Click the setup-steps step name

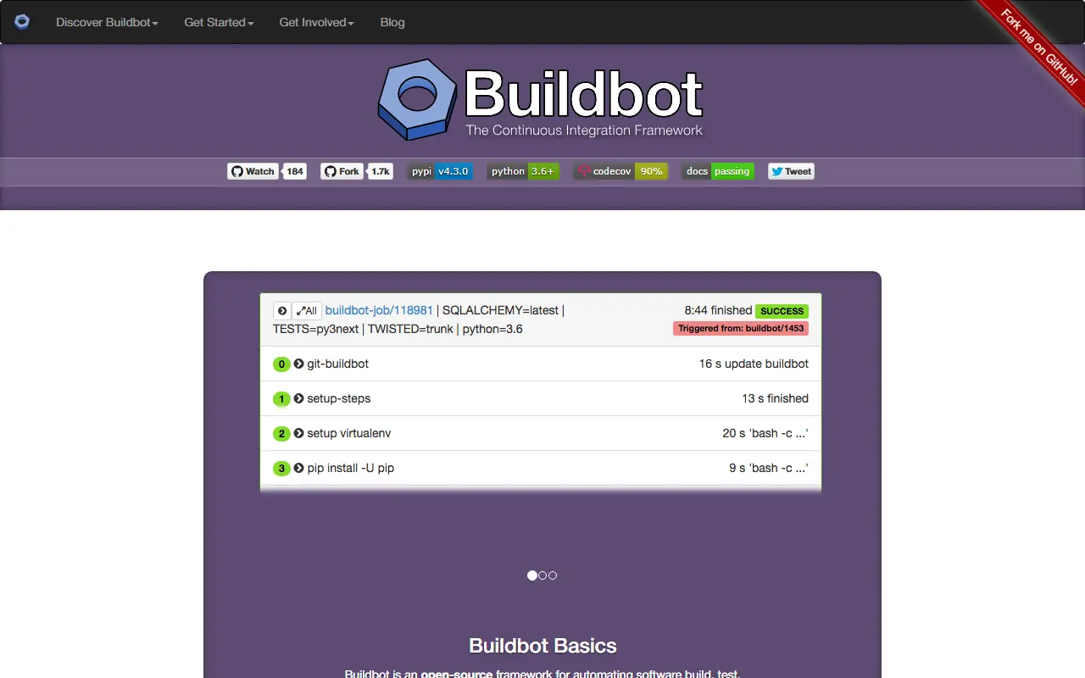(339, 398)
